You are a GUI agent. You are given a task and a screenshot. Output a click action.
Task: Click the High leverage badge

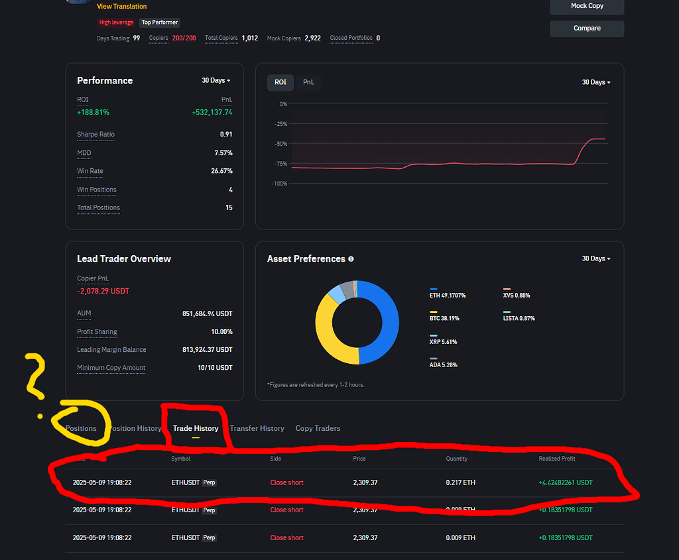[x=116, y=22]
